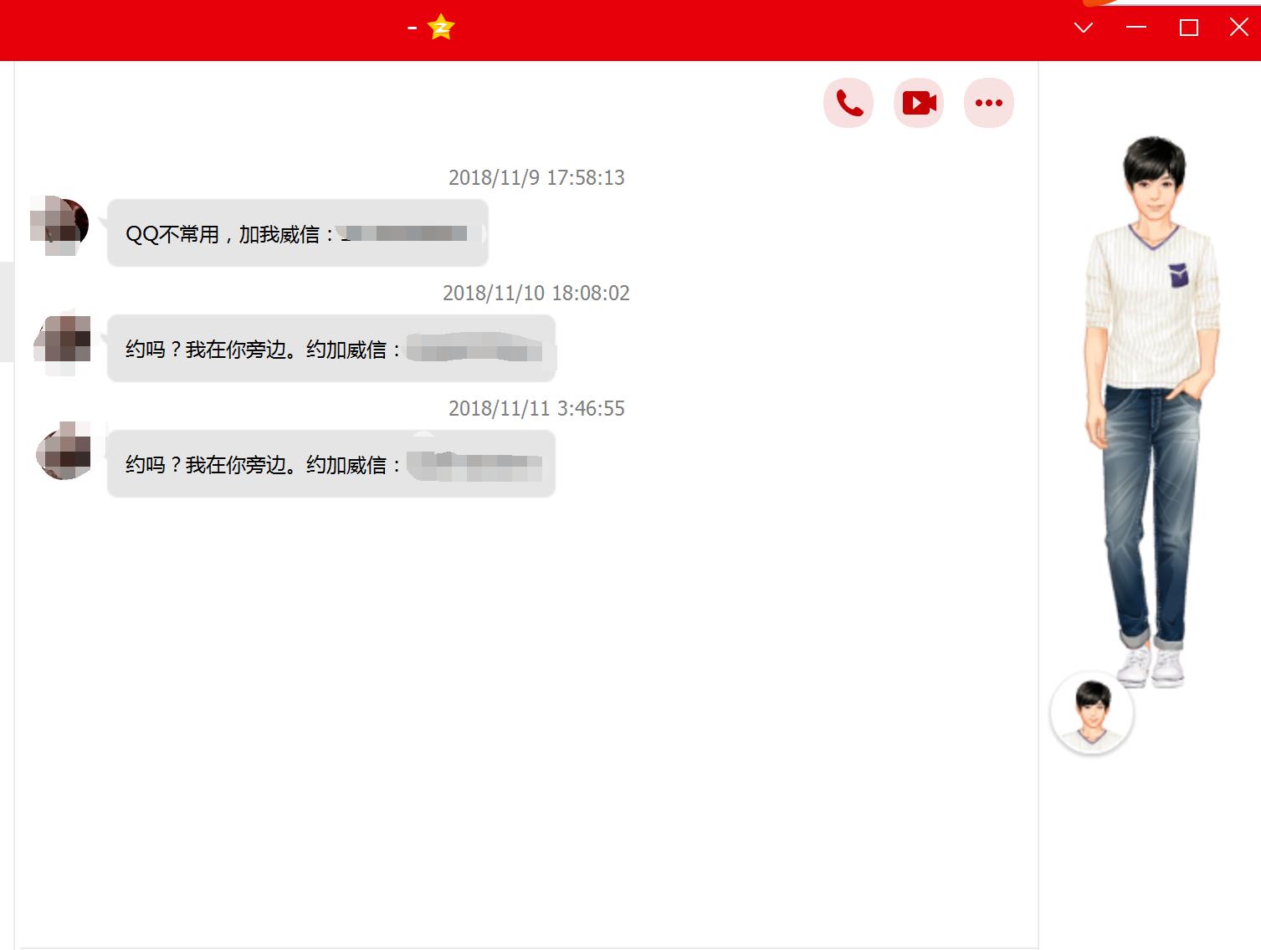Open the chat window chevron menu
Viewport: 1261px width, 950px height.
[1083, 28]
